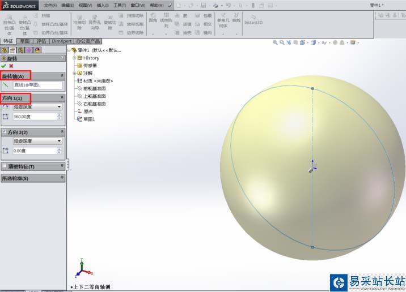Open the 插入(I) menu
406x292 pixels.
coord(103,5)
